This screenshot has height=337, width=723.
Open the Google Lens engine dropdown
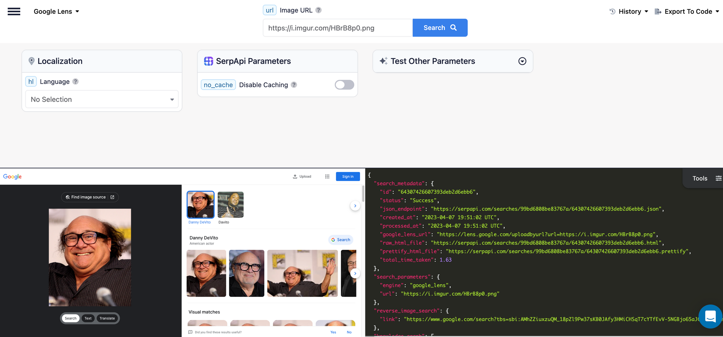(x=56, y=12)
